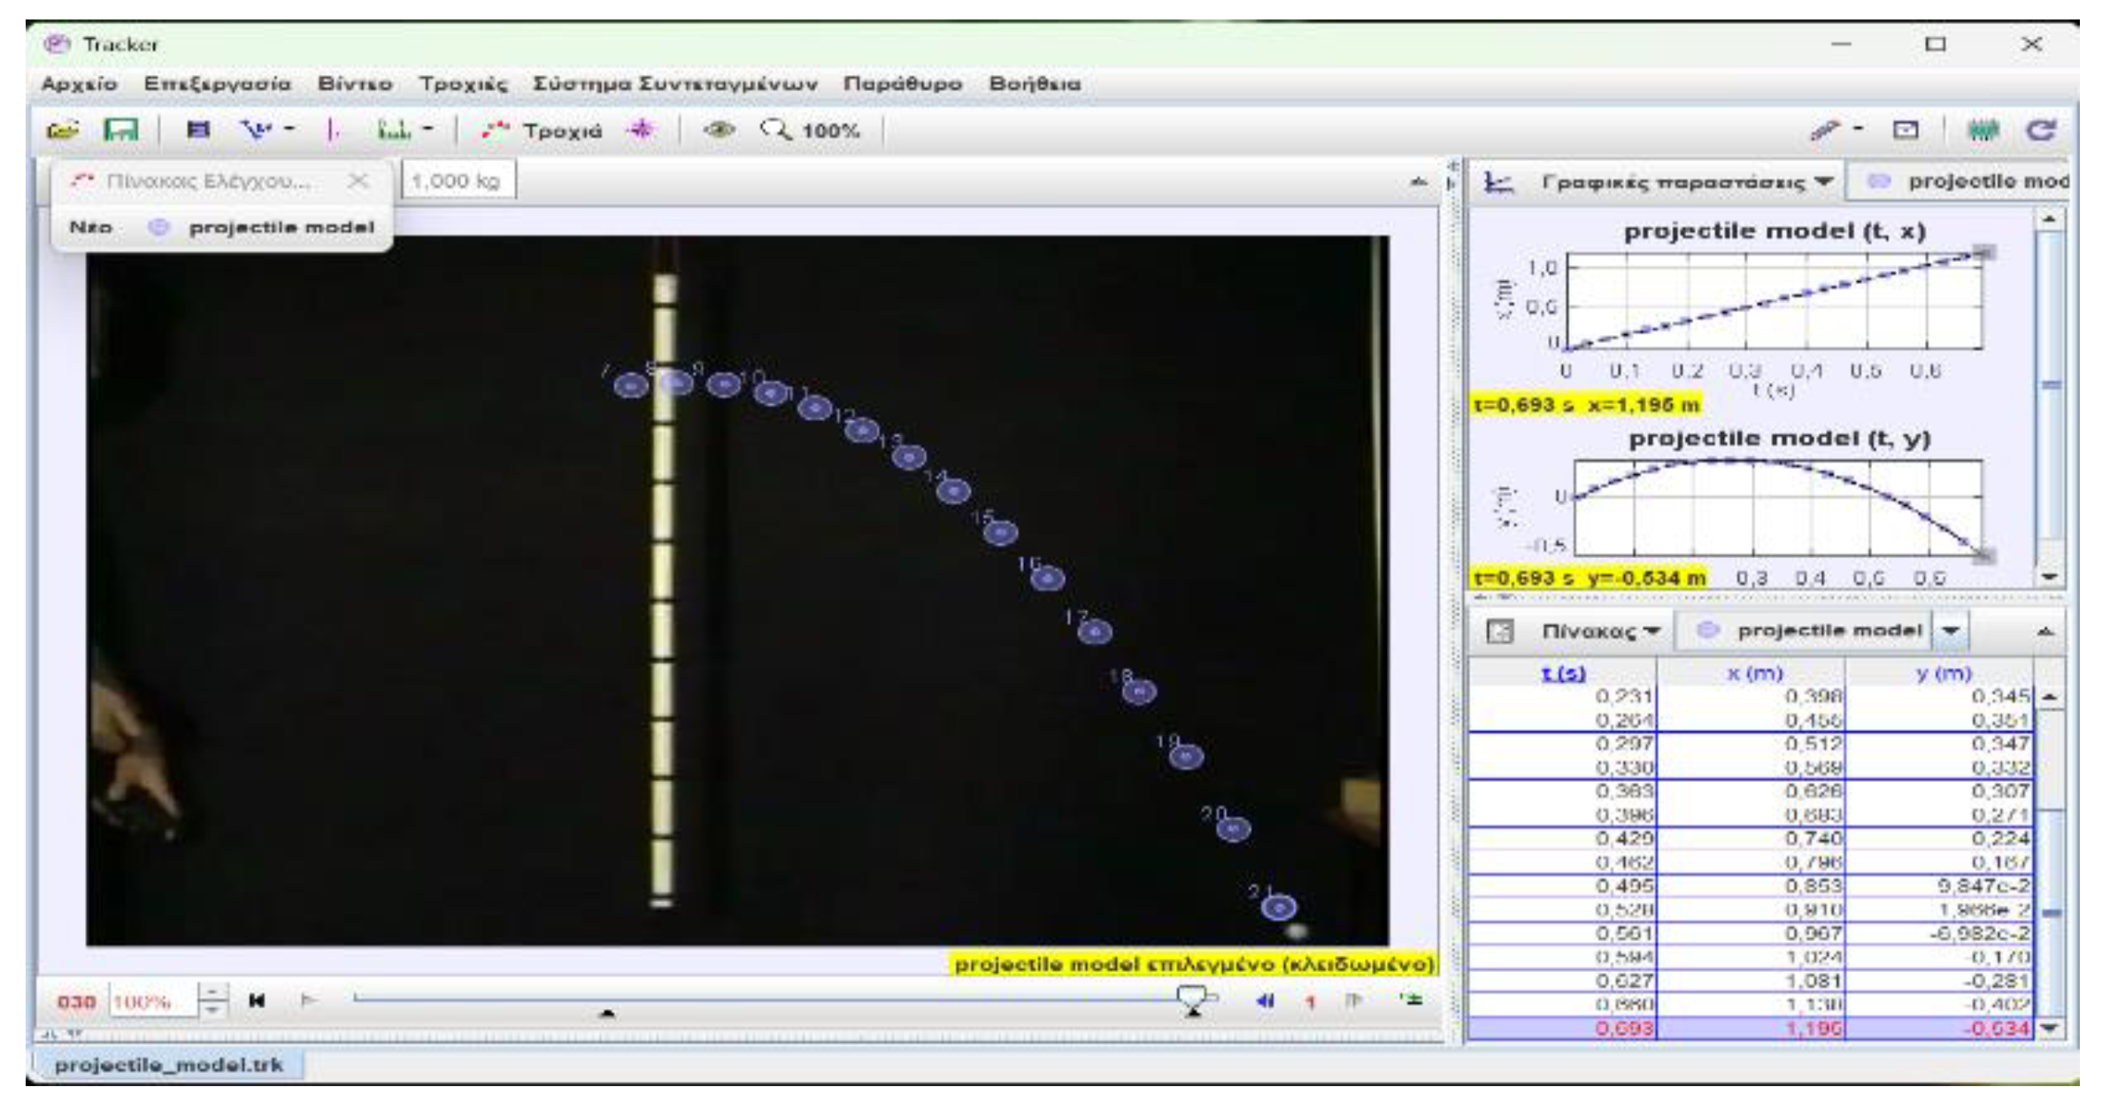Click the 1,000 kg mass field
Viewport: 2102px width, 1110px height.
(x=457, y=181)
